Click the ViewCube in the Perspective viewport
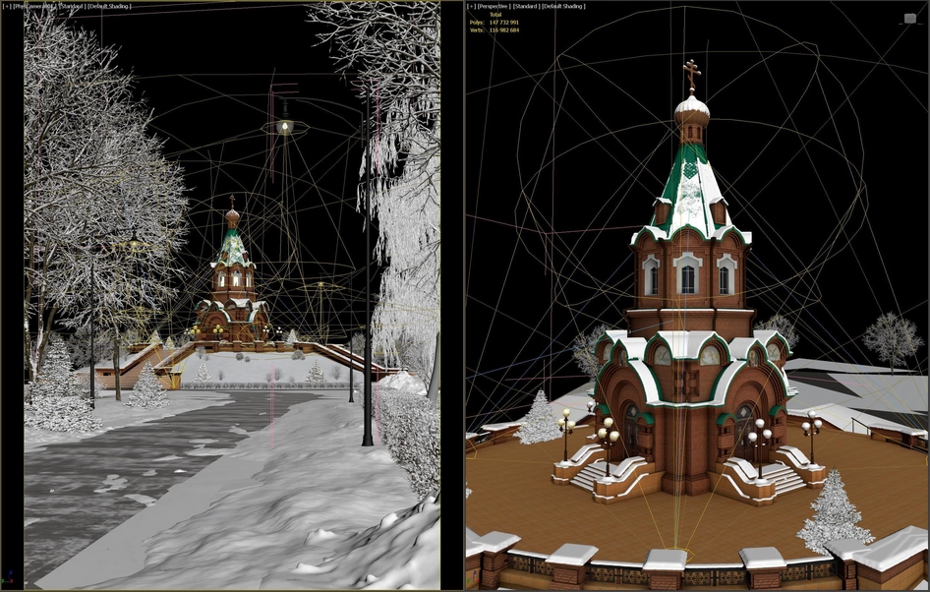 [x=910, y=19]
